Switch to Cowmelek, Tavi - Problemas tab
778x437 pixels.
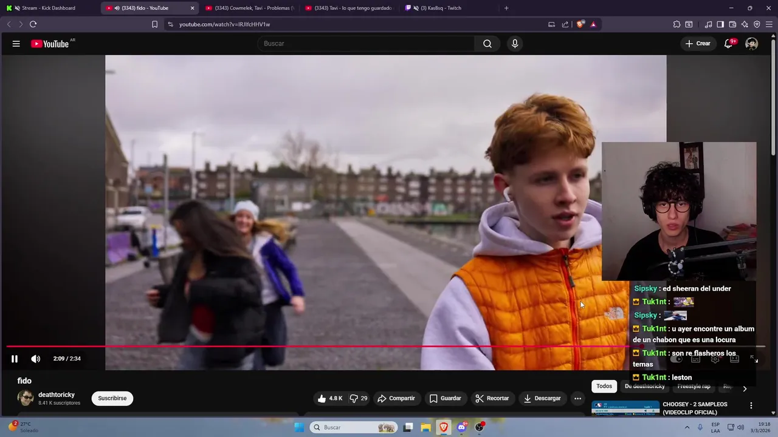[250, 8]
